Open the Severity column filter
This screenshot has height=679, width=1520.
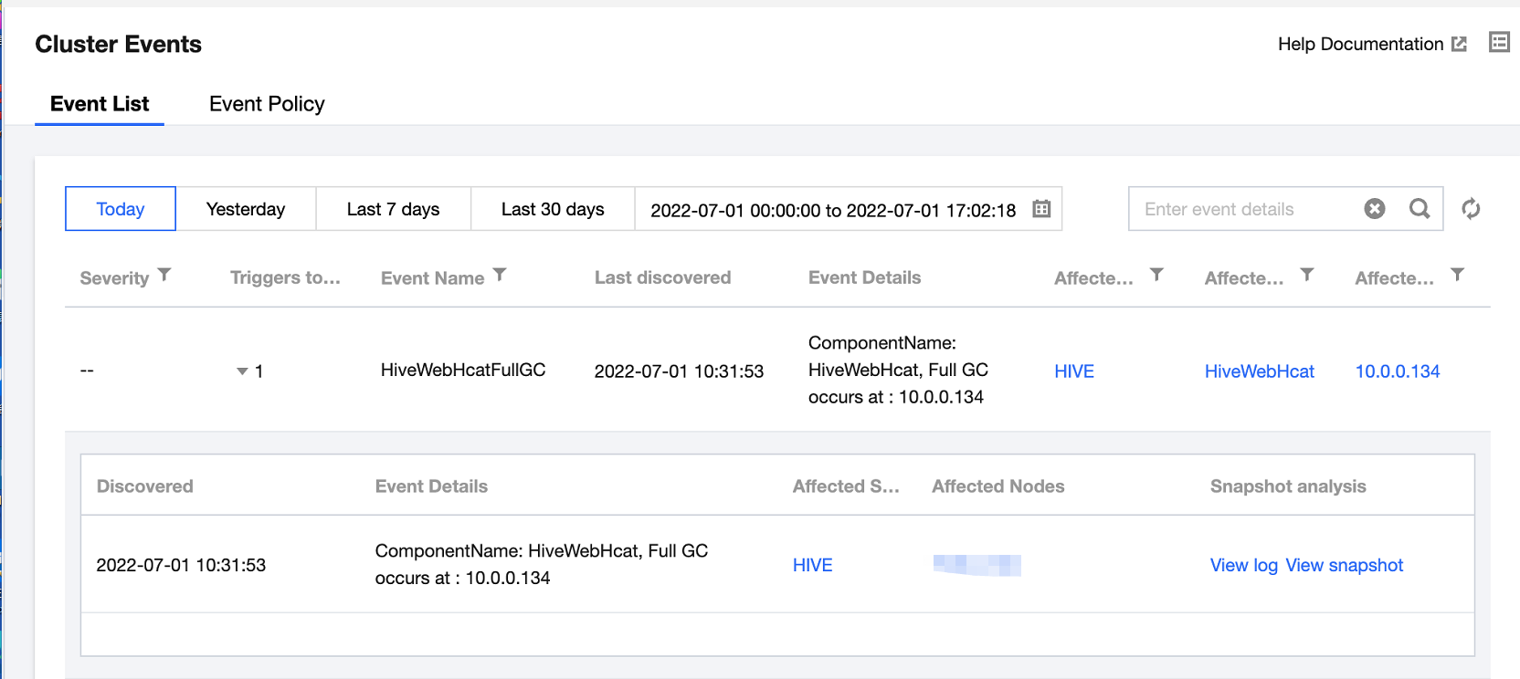pyautogui.click(x=164, y=275)
